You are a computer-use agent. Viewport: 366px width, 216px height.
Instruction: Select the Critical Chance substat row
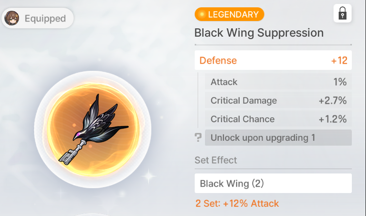(x=278, y=119)
